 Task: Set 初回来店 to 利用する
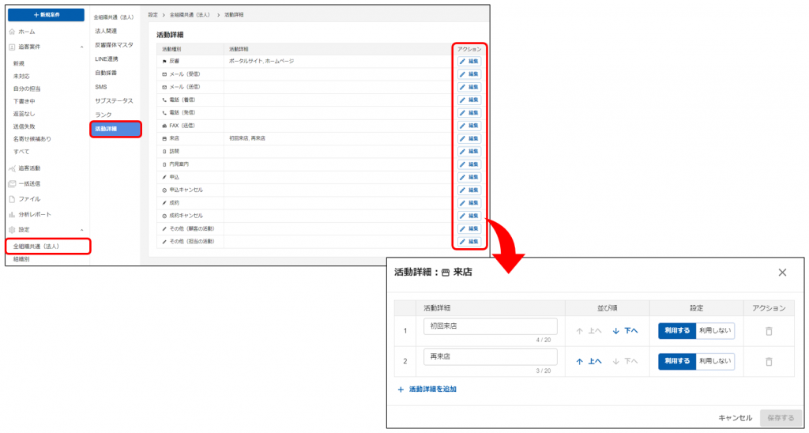pyautogui.click(x=677, y=331)
